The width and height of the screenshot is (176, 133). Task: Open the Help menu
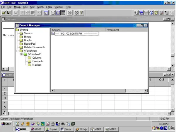68,7
